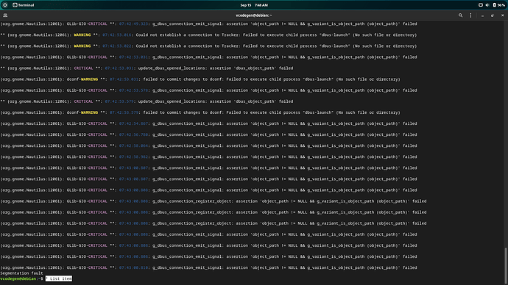Screen dimensions: 508x285
Task: Click the new tab icon in headerbar
Action: click(5, 15)
